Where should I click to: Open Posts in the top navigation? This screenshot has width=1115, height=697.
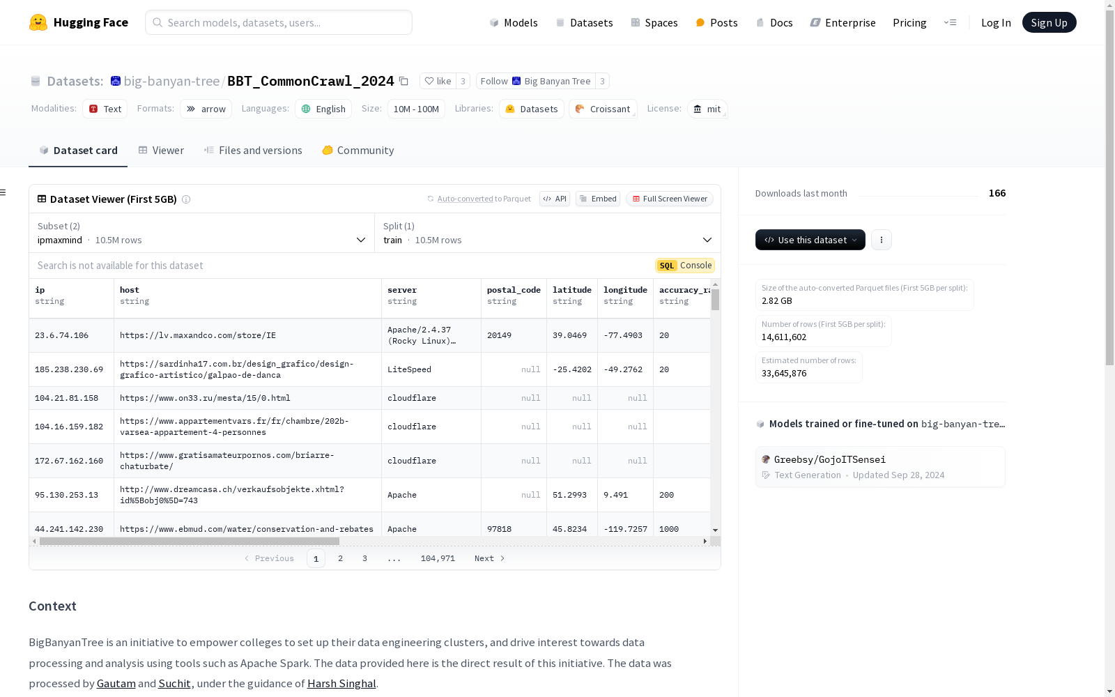(x=717, y=22)
